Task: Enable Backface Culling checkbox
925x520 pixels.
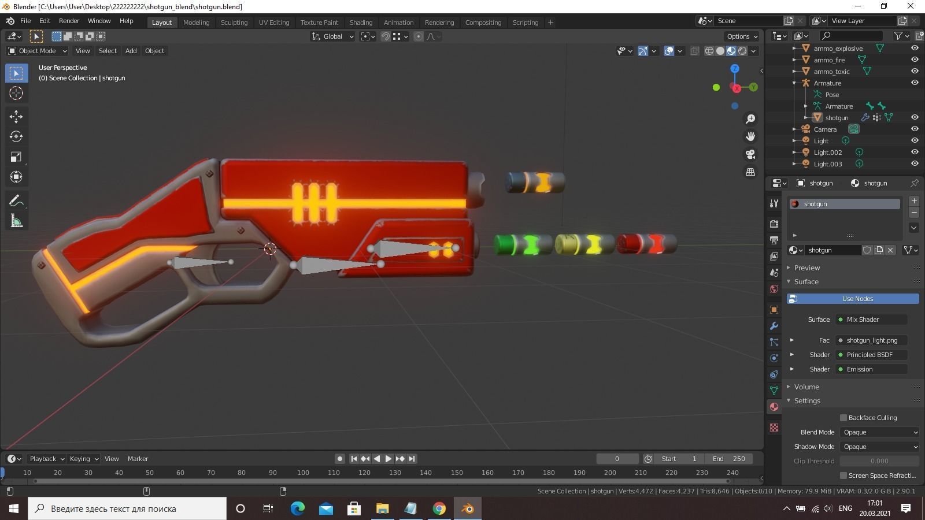Action: pos(843,418)
